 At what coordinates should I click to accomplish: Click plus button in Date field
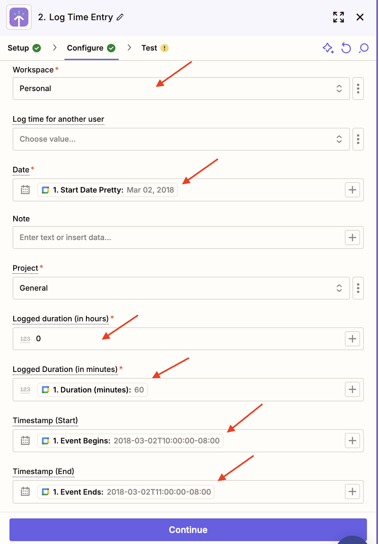click(x=352, y=190)
